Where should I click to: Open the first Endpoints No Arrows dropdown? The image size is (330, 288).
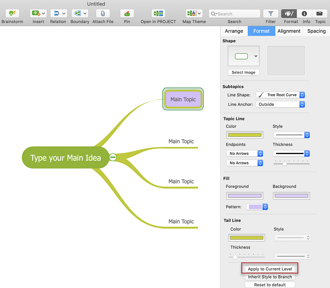[x=245, y=153]
